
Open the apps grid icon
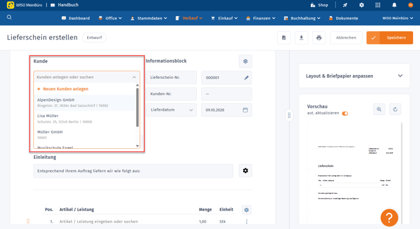[x=377, y=5]
